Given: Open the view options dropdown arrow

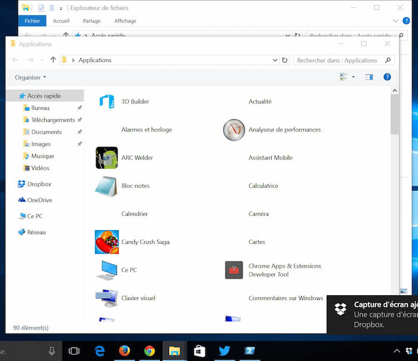Looking at the screenshot, I should pos(353,77).
